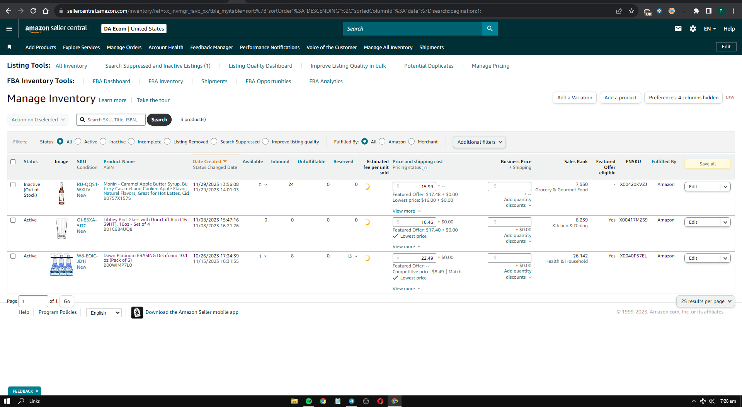Click the Add a Variation button

point(575,97)
